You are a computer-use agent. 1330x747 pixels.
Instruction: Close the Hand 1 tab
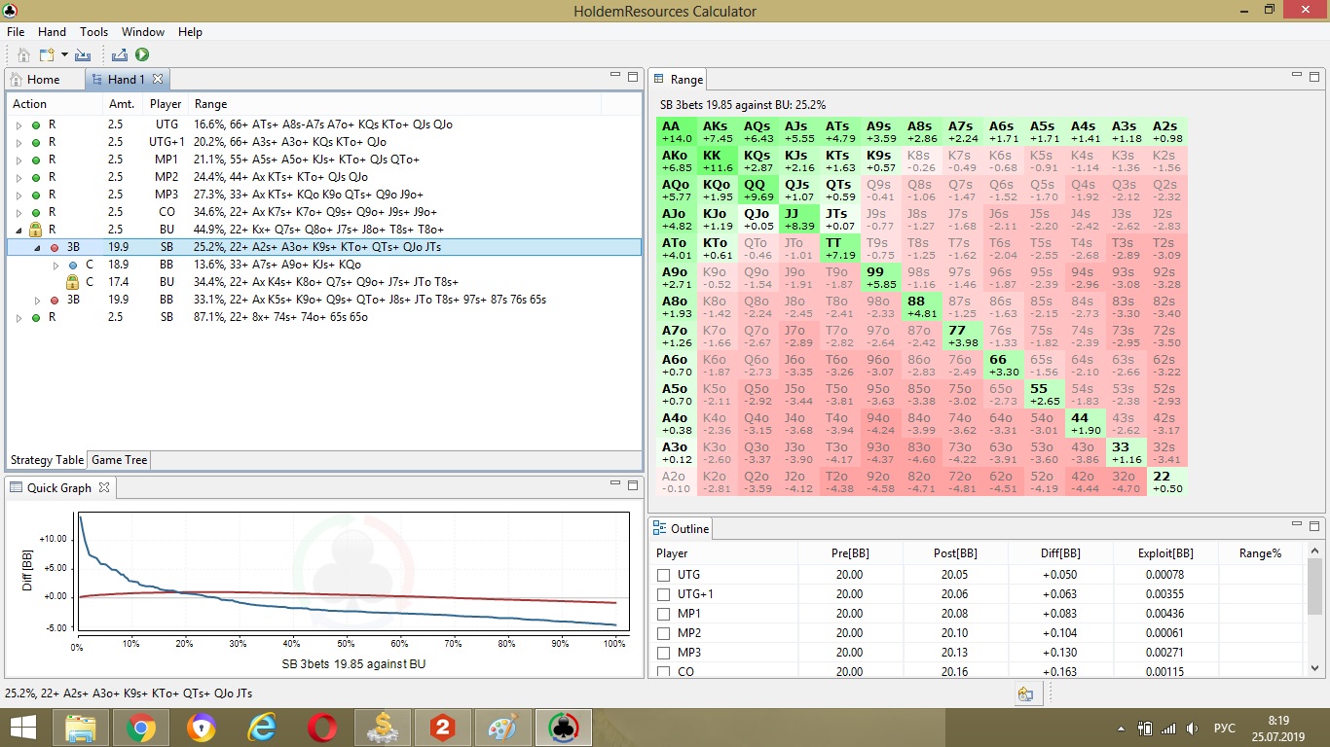coord(158,79)
